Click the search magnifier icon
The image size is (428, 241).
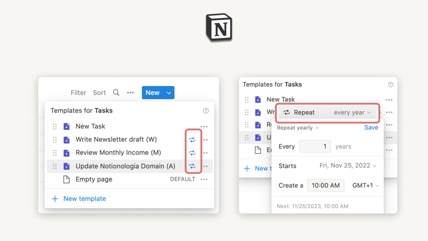[116, 92]
